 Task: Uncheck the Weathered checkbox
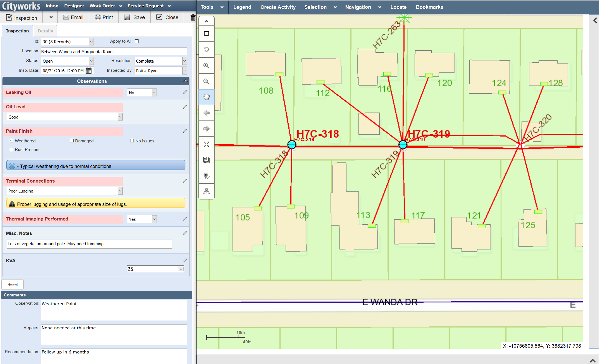click(x=12, y=141)
